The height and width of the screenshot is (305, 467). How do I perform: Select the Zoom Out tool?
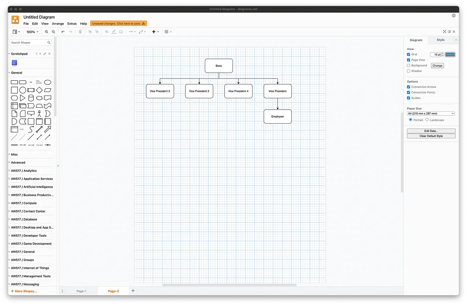(x=53, y=32)
